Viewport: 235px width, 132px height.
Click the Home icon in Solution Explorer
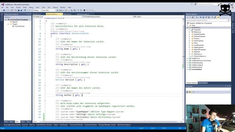[x=193, y=17]
